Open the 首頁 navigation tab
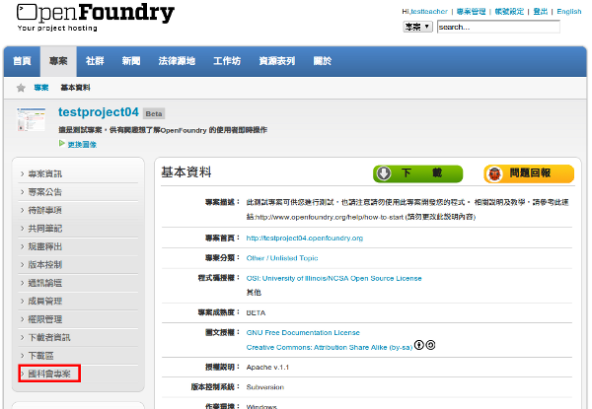This screenshot has width=592, height=409. [x=22, y=61]
